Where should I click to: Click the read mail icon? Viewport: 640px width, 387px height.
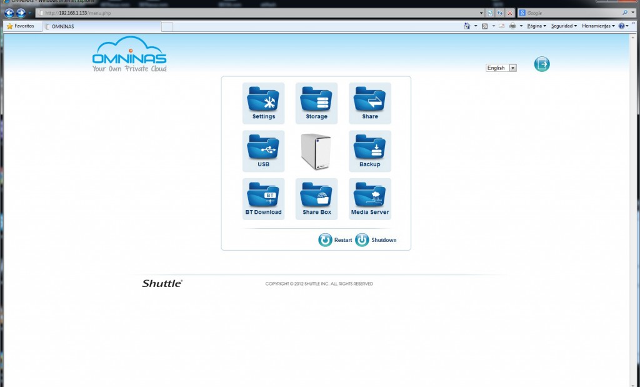tap(502, 26)
